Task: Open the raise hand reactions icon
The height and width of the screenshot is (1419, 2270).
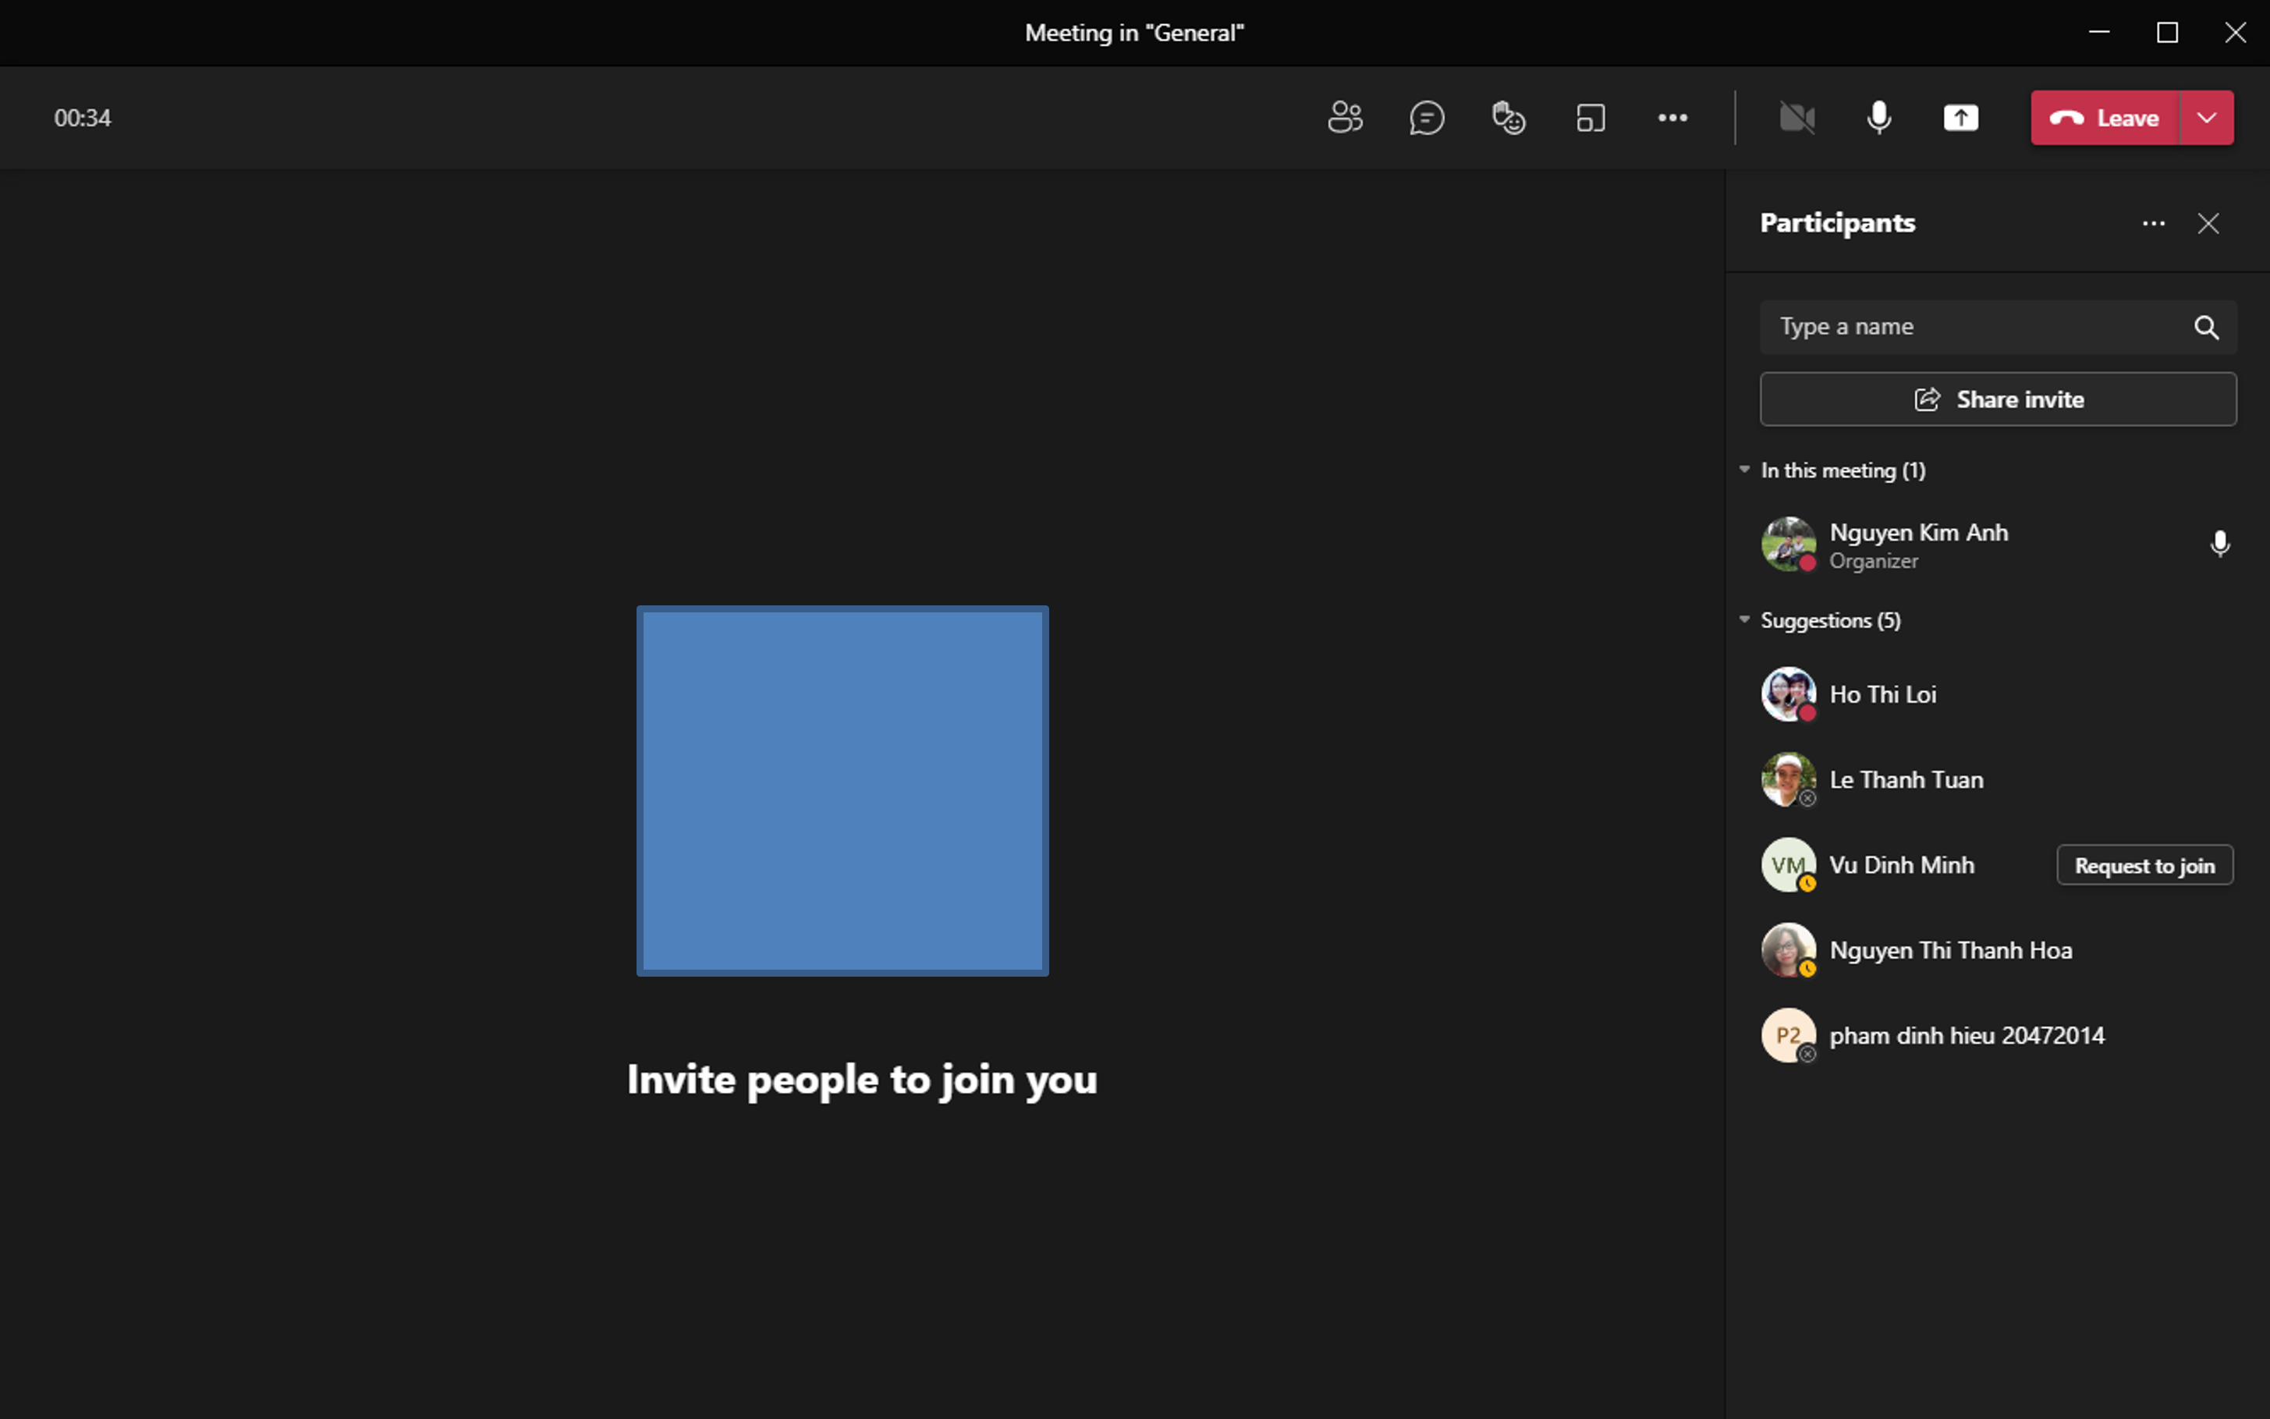Action: 1508,117
